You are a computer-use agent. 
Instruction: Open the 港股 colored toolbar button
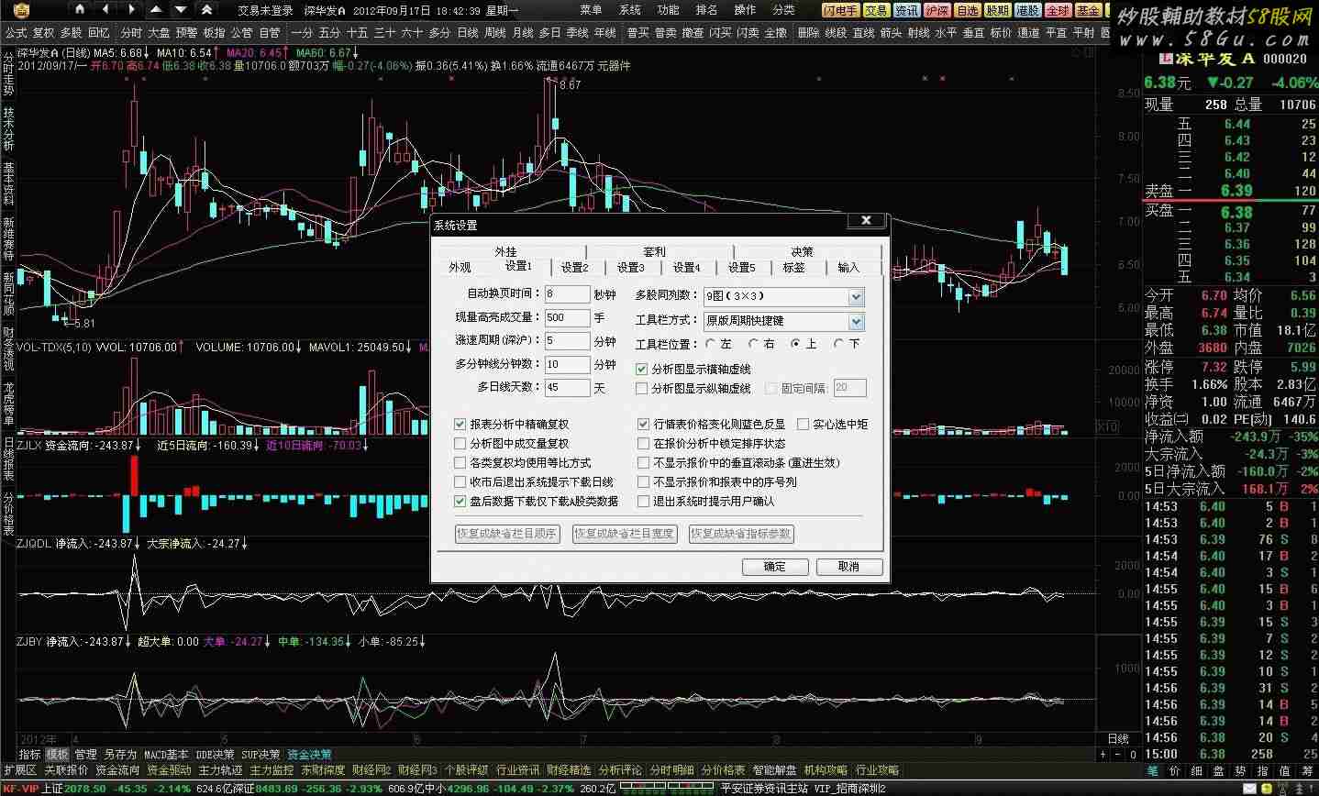[x=1027, y=10]
